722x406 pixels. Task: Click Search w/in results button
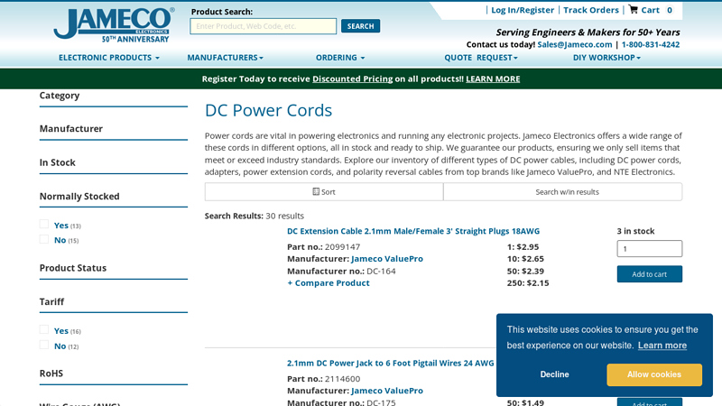pos(562,192)
